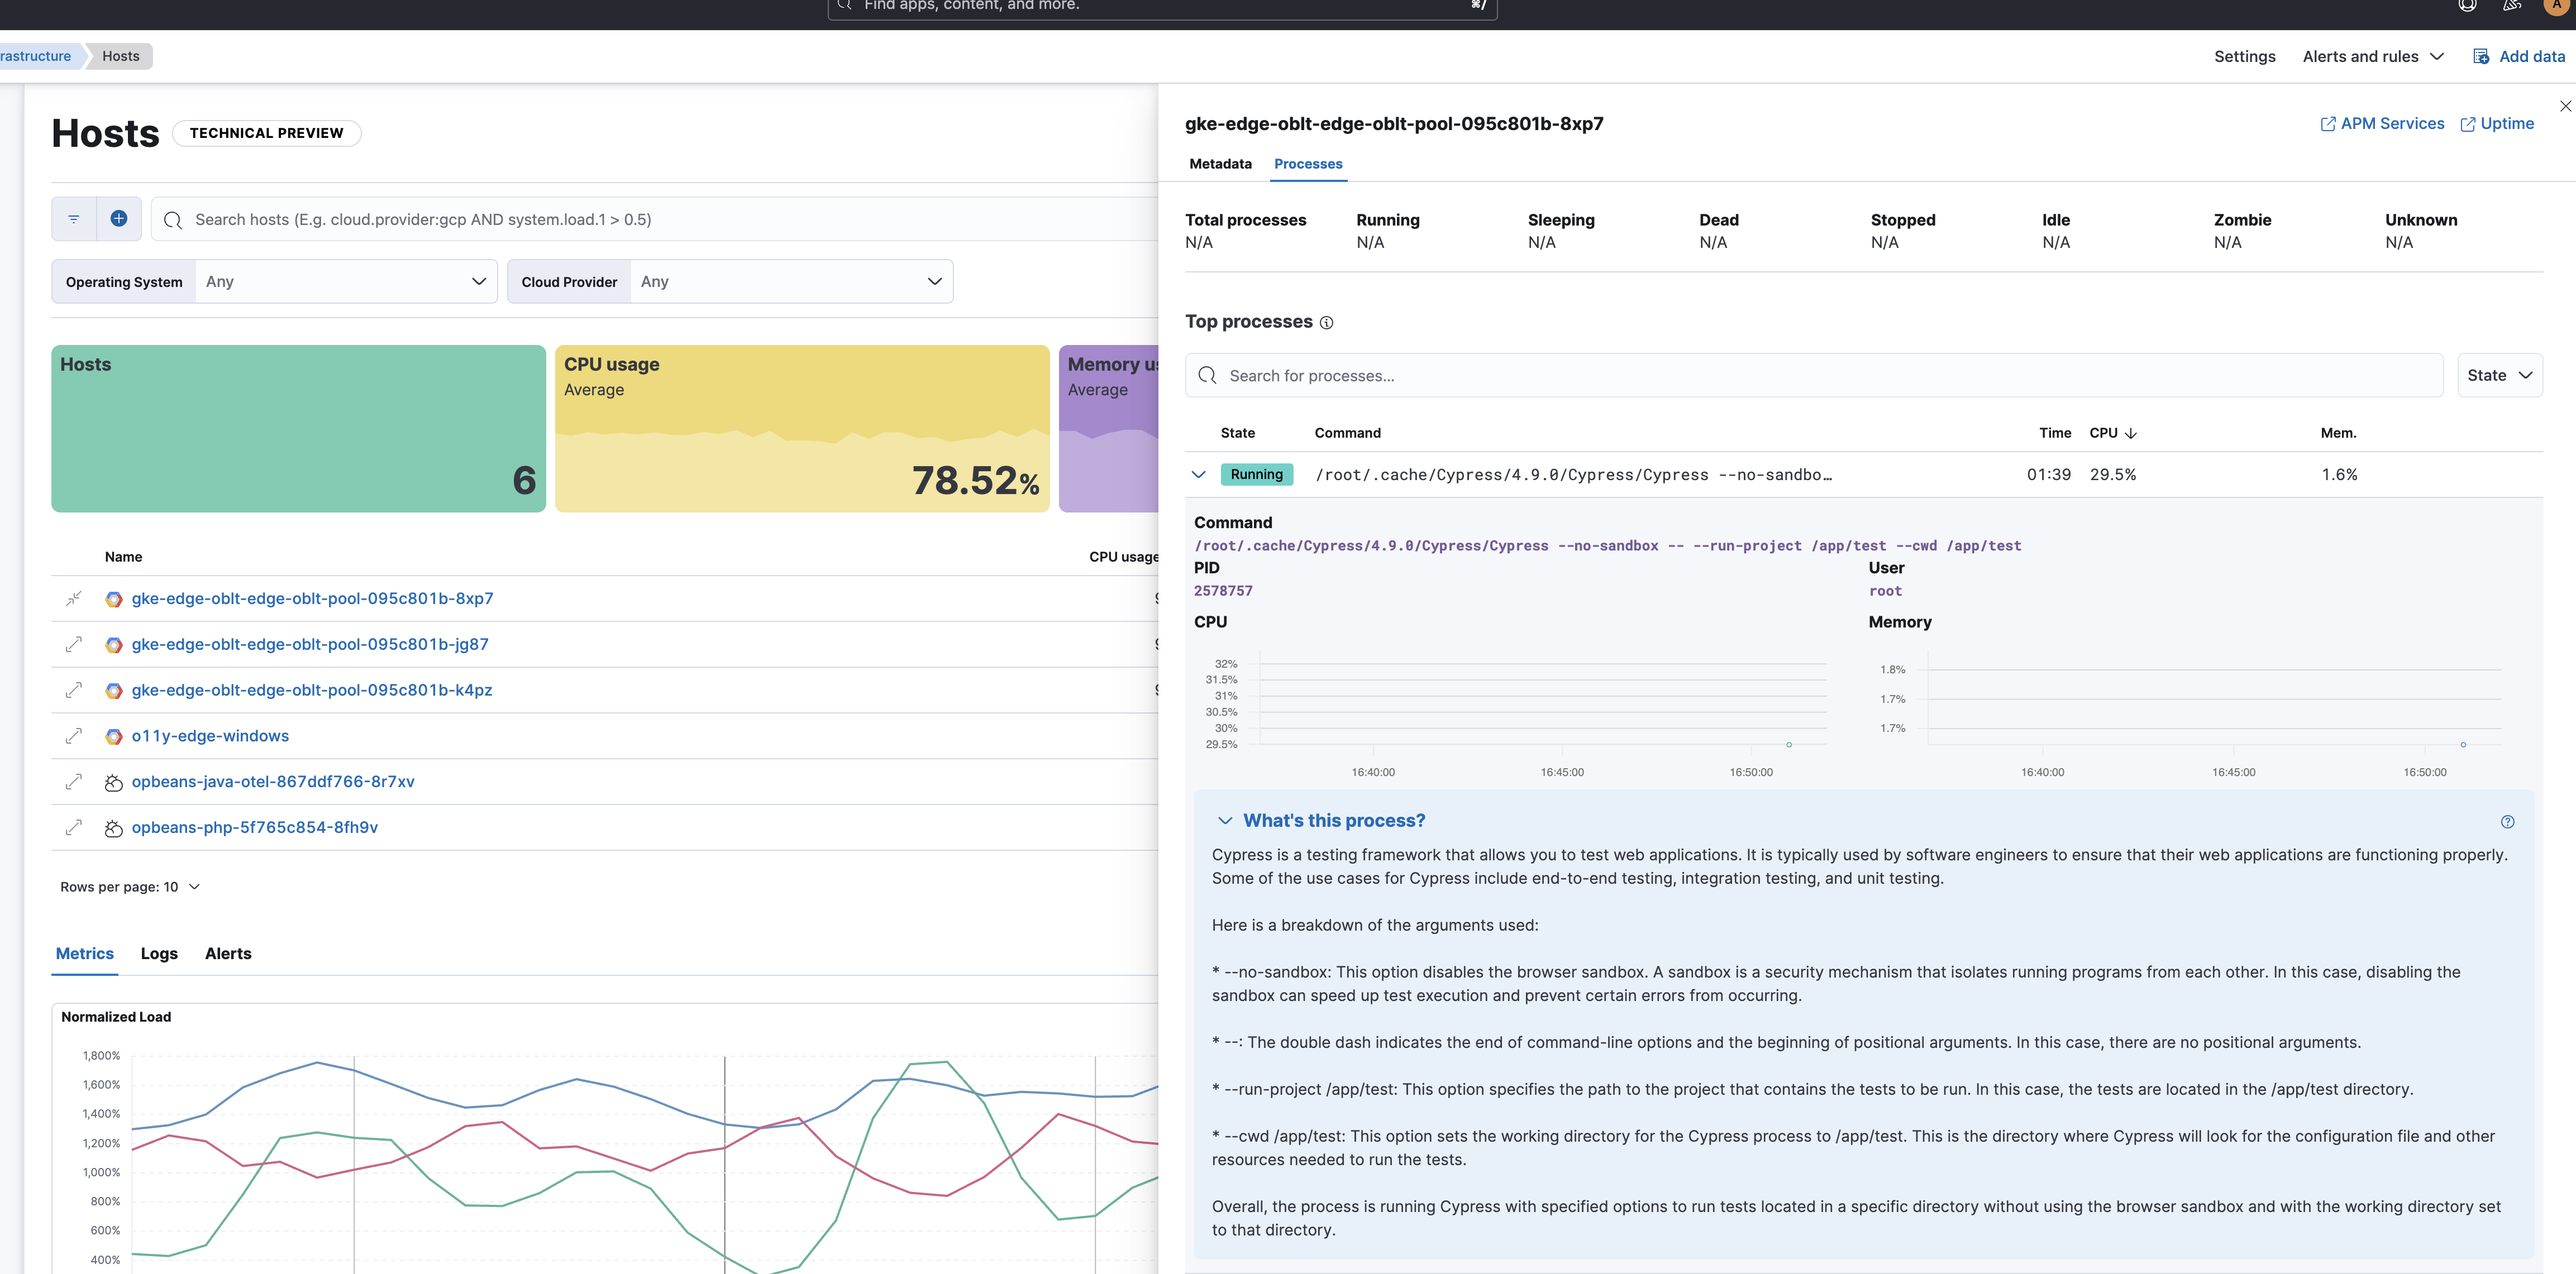Open the newsfeed icon in top bar
Screen dimensions: 2576x1274
coord(2512,6)
